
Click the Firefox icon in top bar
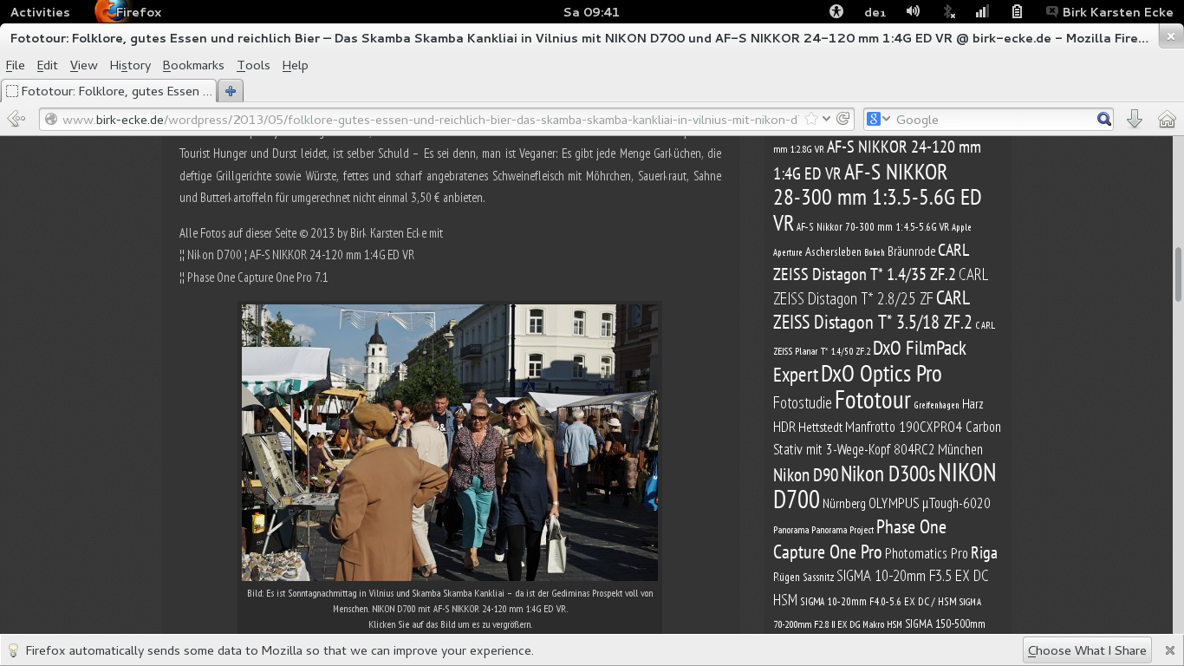pos(107,12)
